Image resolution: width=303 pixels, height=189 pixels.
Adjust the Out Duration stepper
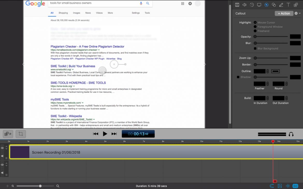click(x=286, y=98)
